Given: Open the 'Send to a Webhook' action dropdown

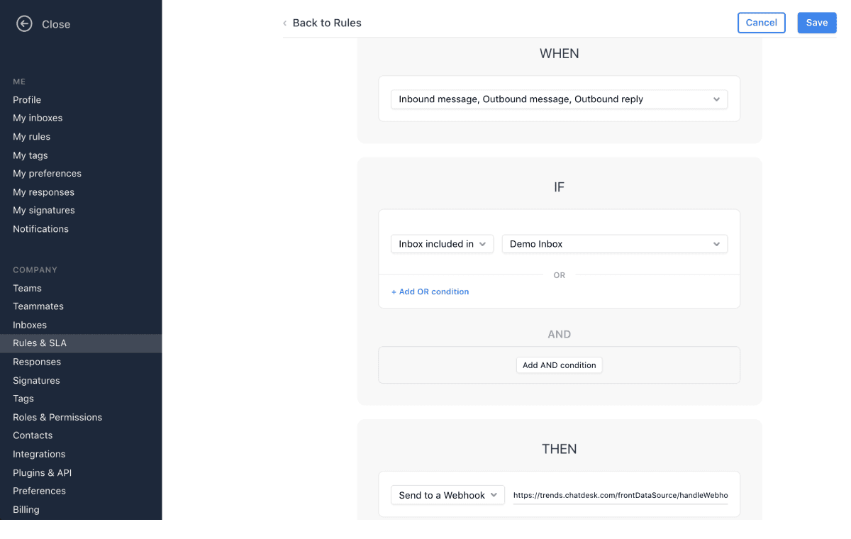Looking at the screenshot, I should [x=447, y=494].
